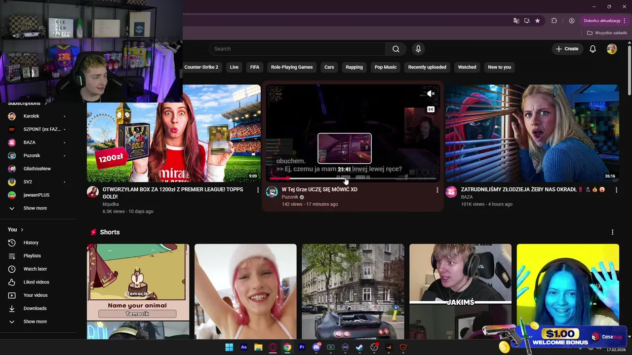Open Chrome profile icon
Screen dimensions: 632x355
[572, 21]
